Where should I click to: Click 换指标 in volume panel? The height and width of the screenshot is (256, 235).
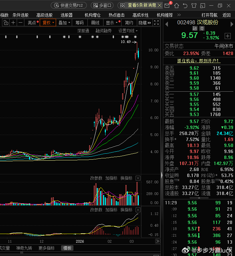(126, 178)
